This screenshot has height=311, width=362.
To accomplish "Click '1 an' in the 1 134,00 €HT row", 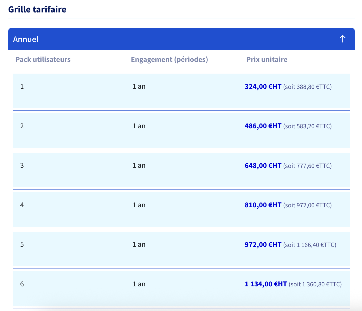I will (139, 284).
